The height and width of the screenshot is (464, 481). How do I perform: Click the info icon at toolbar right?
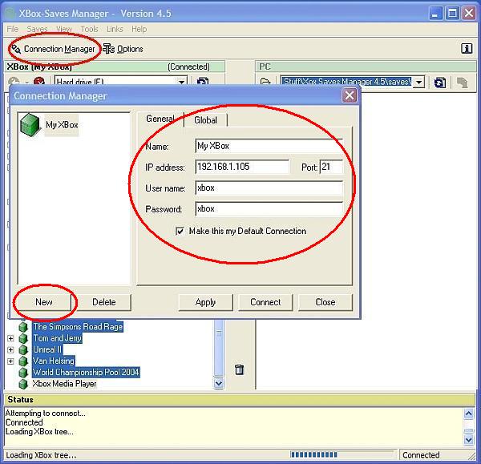[467, 48]
